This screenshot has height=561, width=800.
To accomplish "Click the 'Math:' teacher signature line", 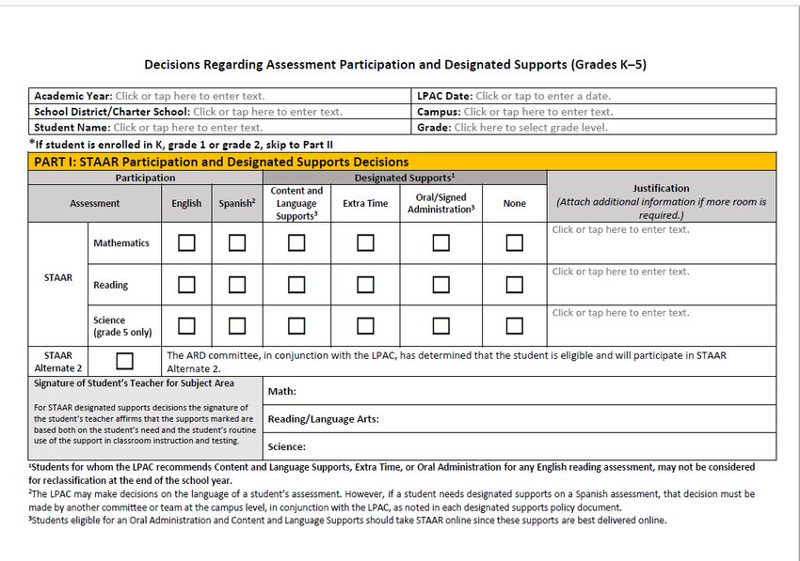I will pos(520,391).
